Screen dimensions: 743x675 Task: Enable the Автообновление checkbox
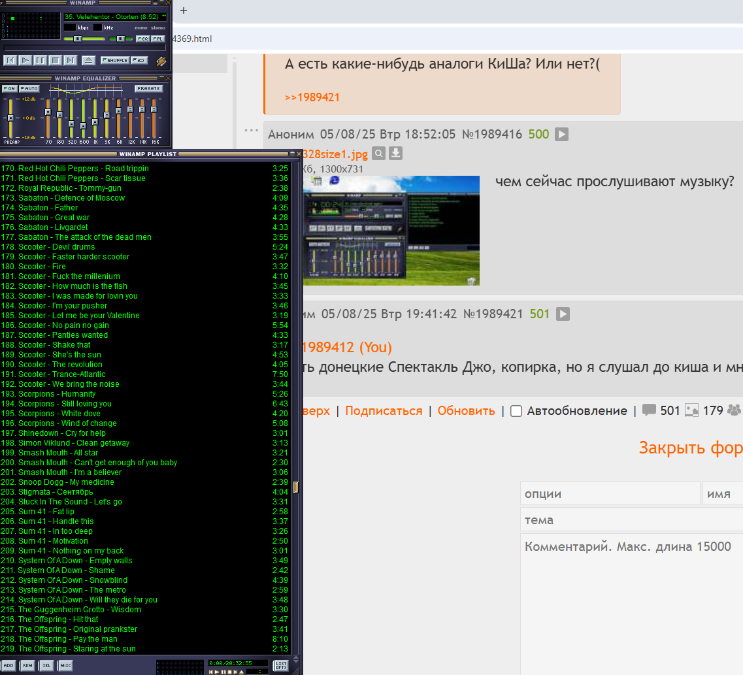[516, 411]
